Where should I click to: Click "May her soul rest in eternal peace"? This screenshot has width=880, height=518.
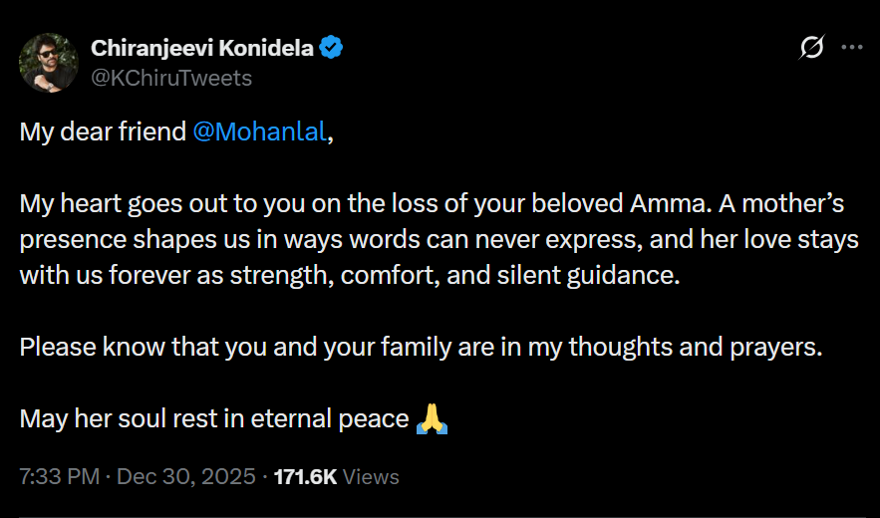point(214,418)
